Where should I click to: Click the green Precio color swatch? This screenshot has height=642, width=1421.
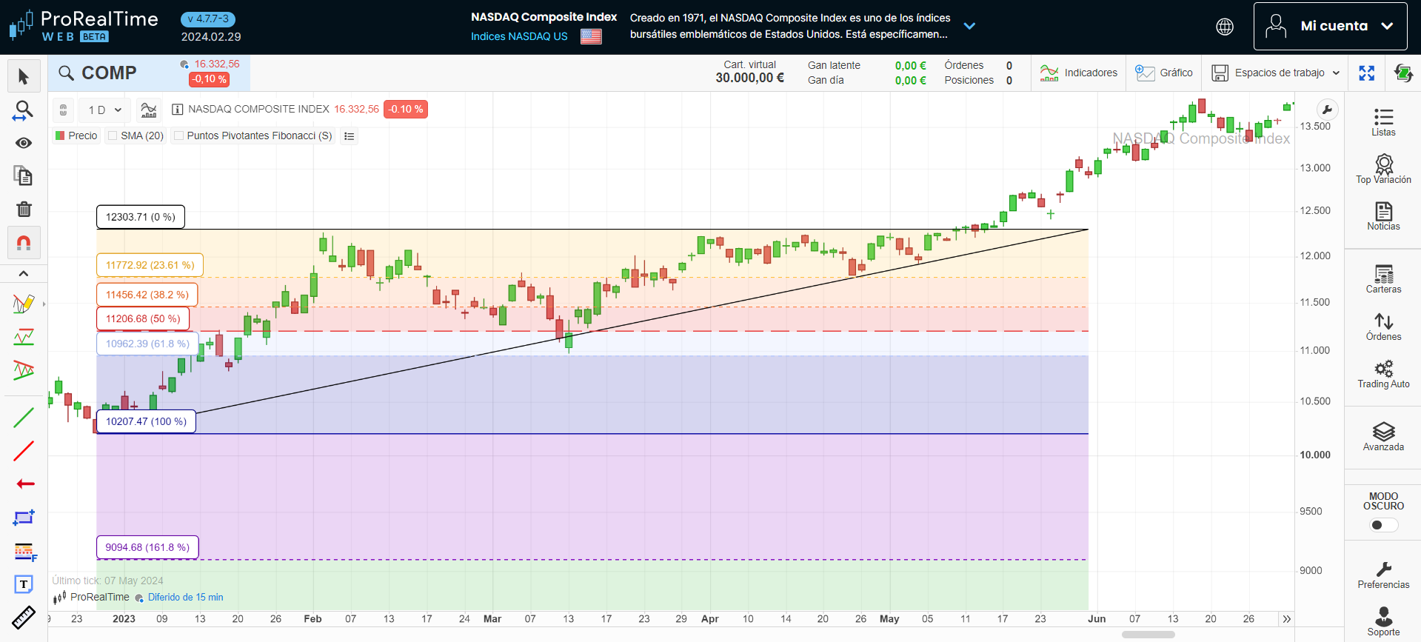(x=60, y=136)
